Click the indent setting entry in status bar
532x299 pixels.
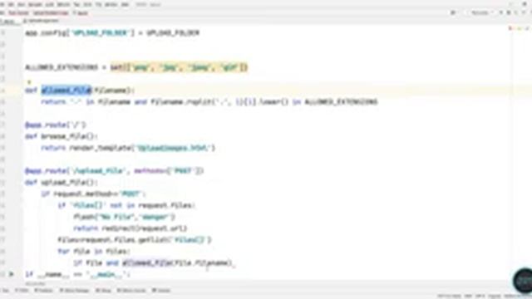coord(495,296)
